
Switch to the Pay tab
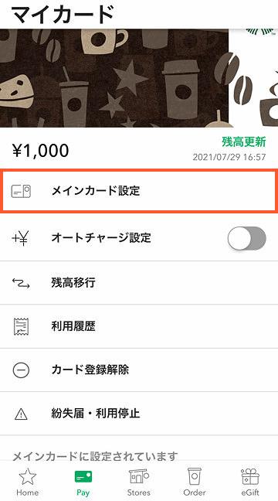83,482
